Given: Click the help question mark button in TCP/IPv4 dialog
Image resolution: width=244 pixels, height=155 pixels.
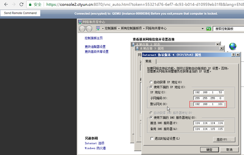Looking at the screenshot, I should click(233, 55).
